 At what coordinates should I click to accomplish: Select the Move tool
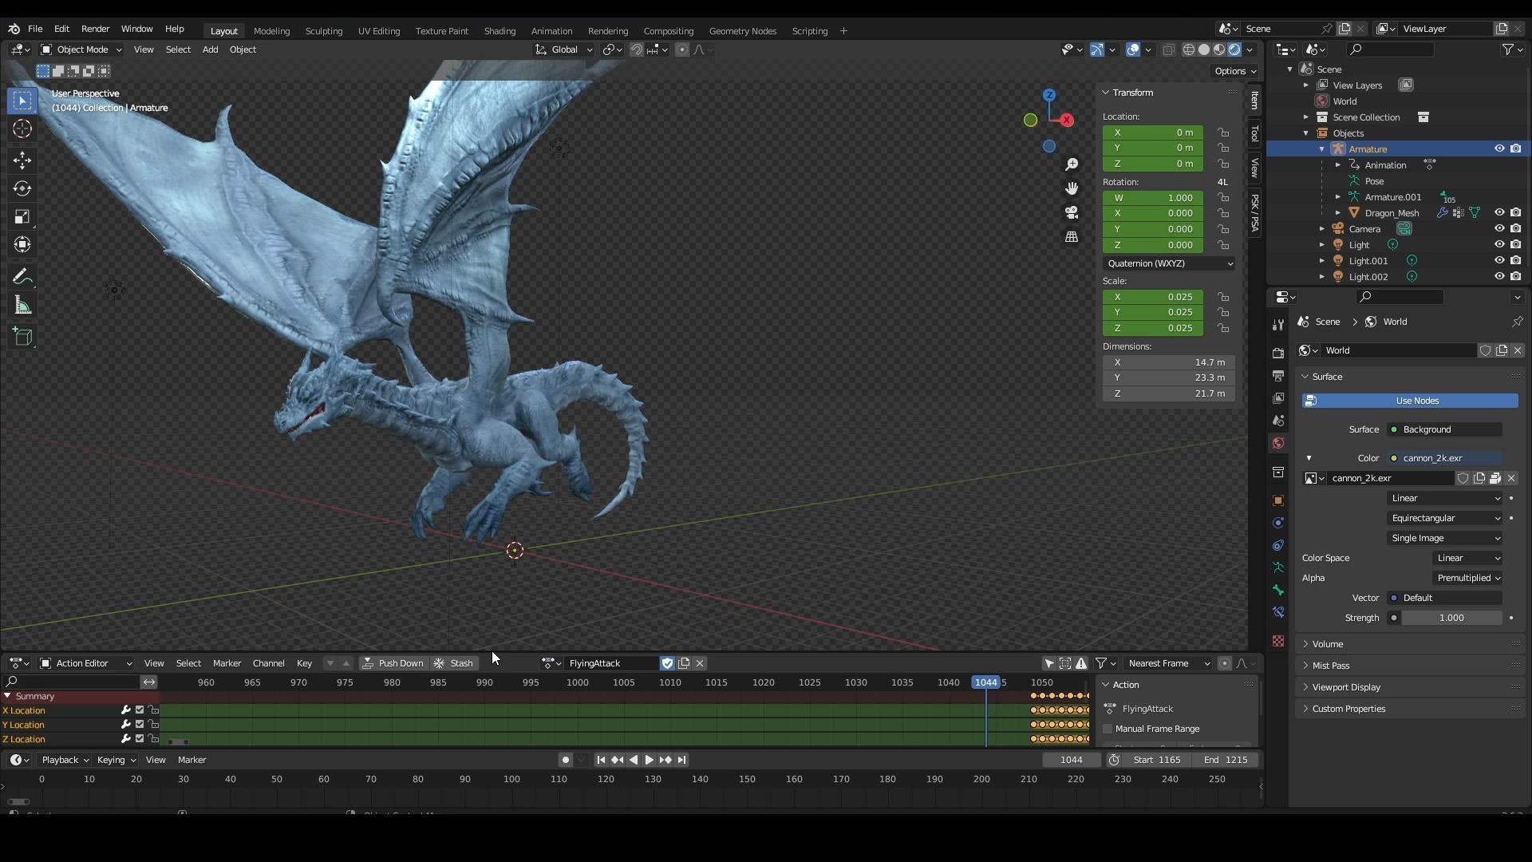pos(22,160)
